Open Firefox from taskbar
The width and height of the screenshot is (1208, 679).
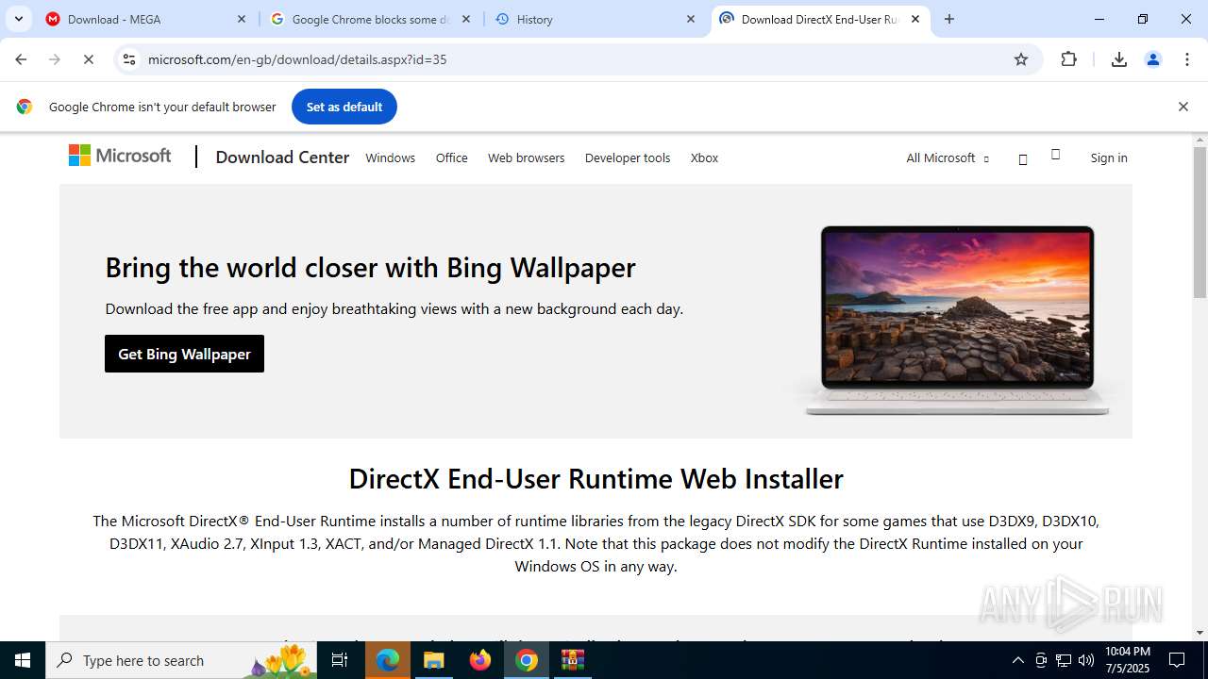[x=479, y=660]
